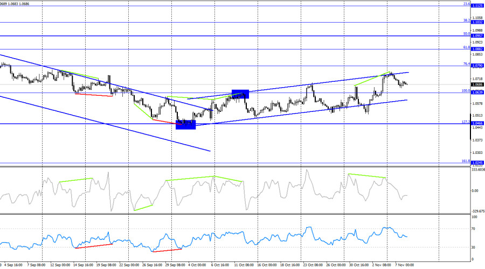
Task: Click the 30 level on the RSI scale
Action: [x=474, y=247]
